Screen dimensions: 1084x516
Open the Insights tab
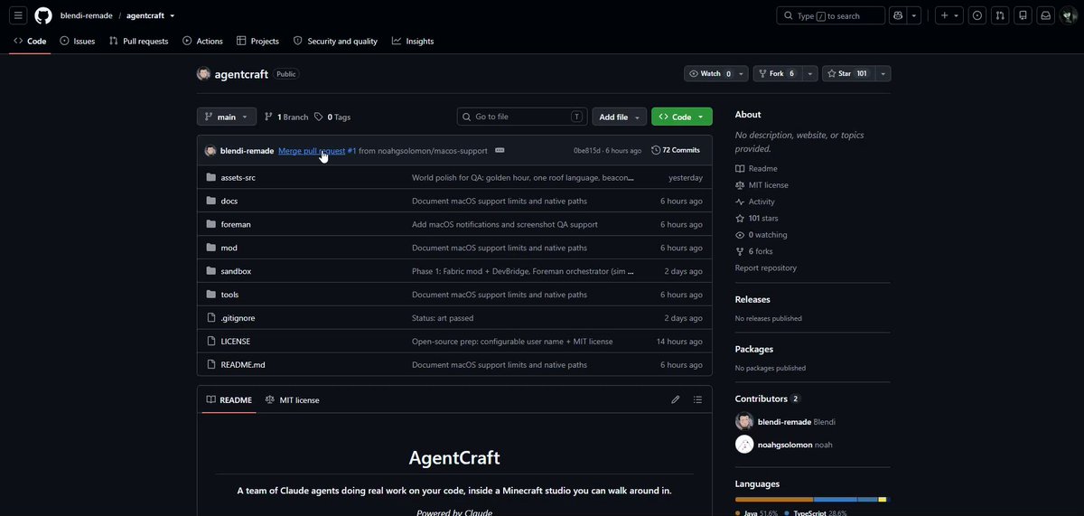413,41
